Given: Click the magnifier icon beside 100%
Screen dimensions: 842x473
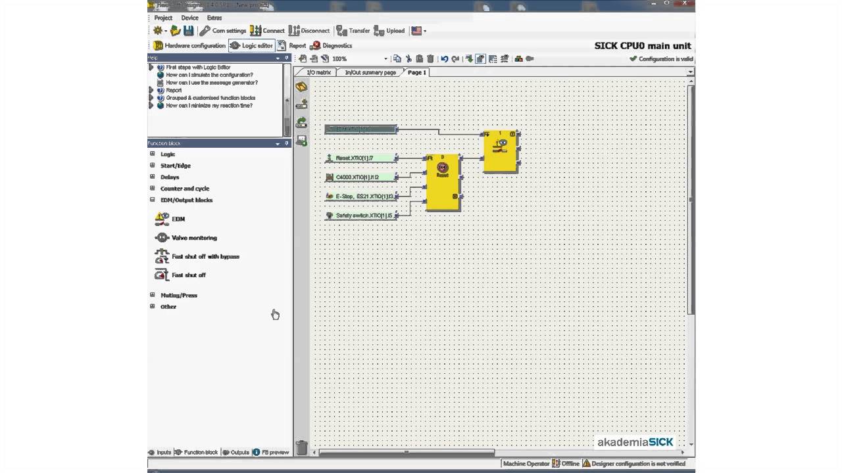Looking at the screenshot, I should (325, 58).
